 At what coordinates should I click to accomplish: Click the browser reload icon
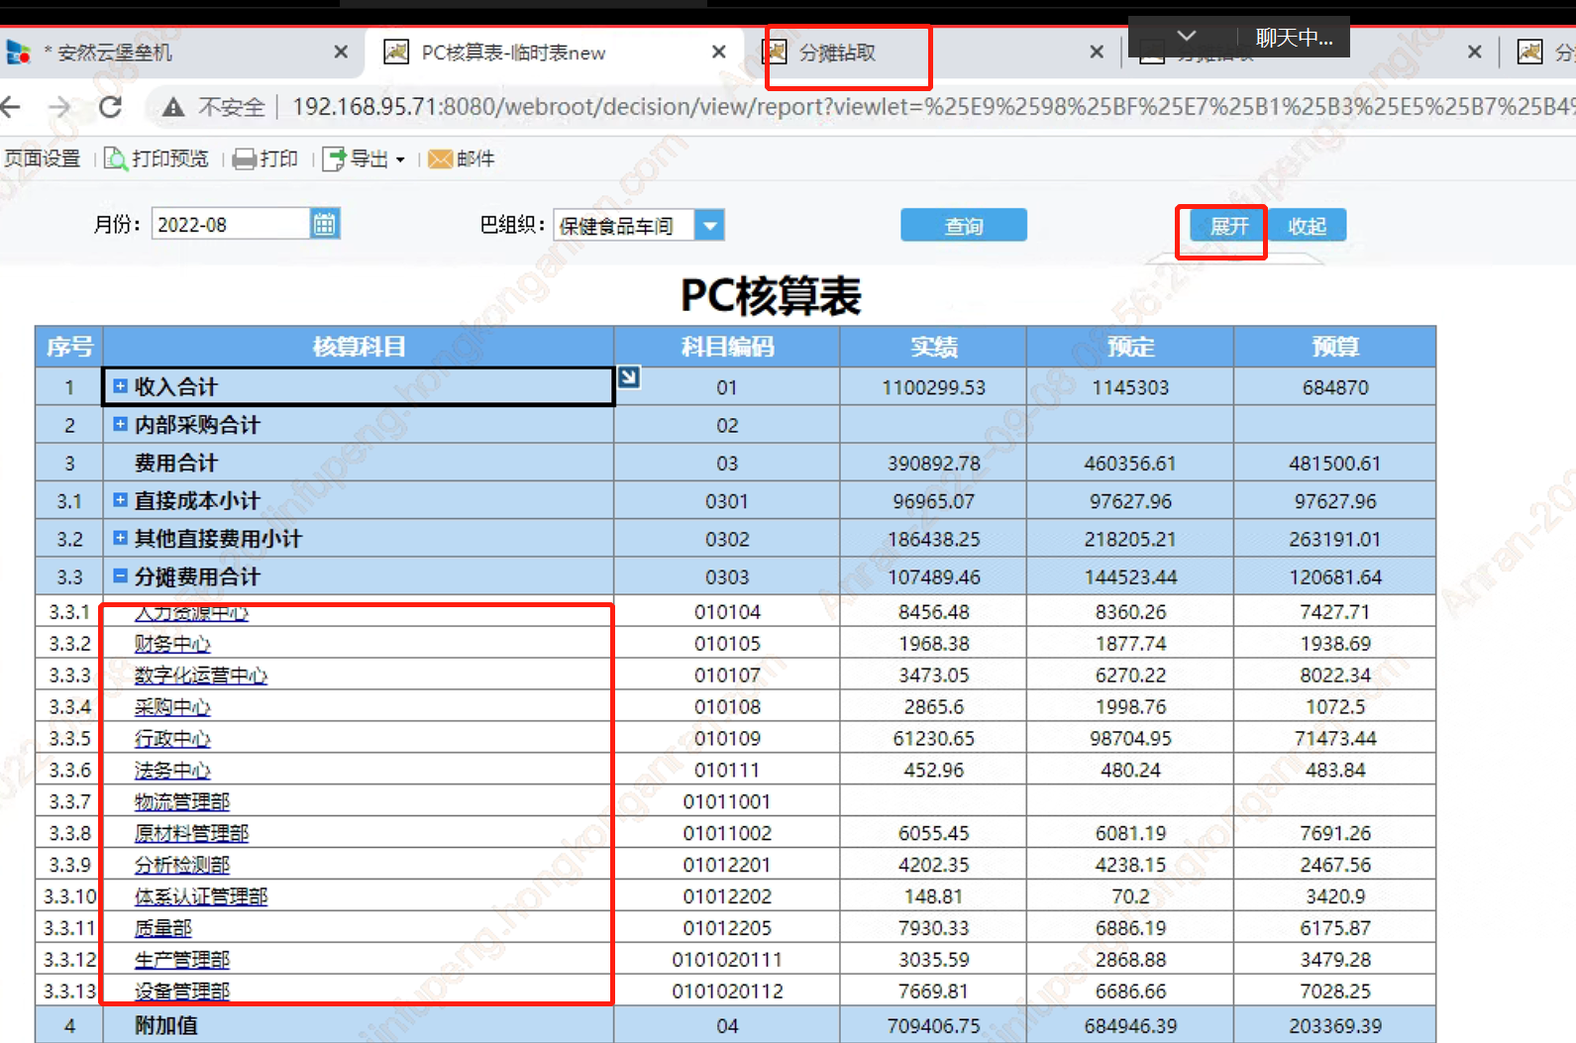click(x=111, y=107)
